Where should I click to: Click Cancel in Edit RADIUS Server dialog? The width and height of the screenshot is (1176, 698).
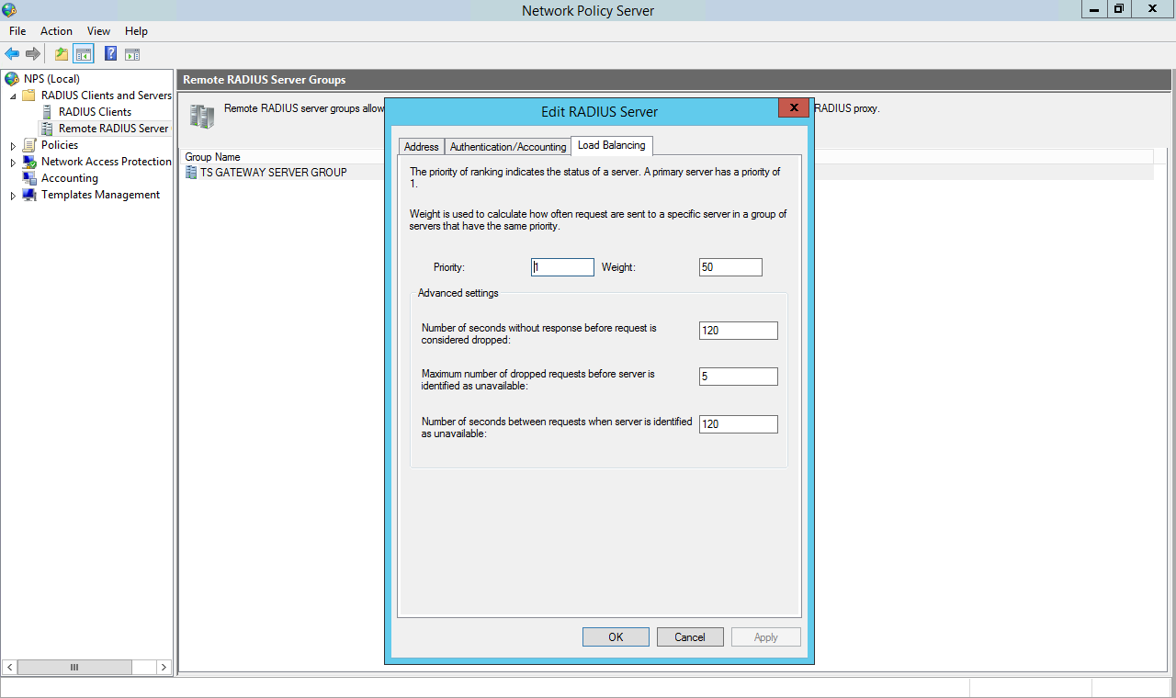690,637
